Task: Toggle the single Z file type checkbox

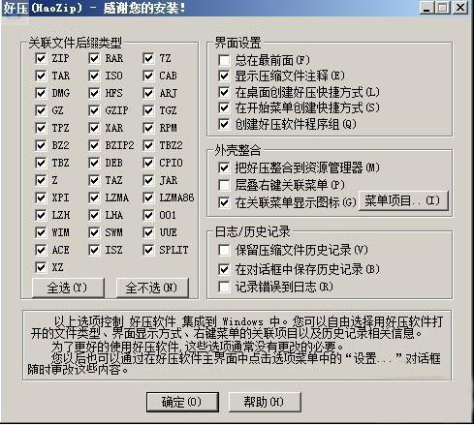Action: (41, 180)
